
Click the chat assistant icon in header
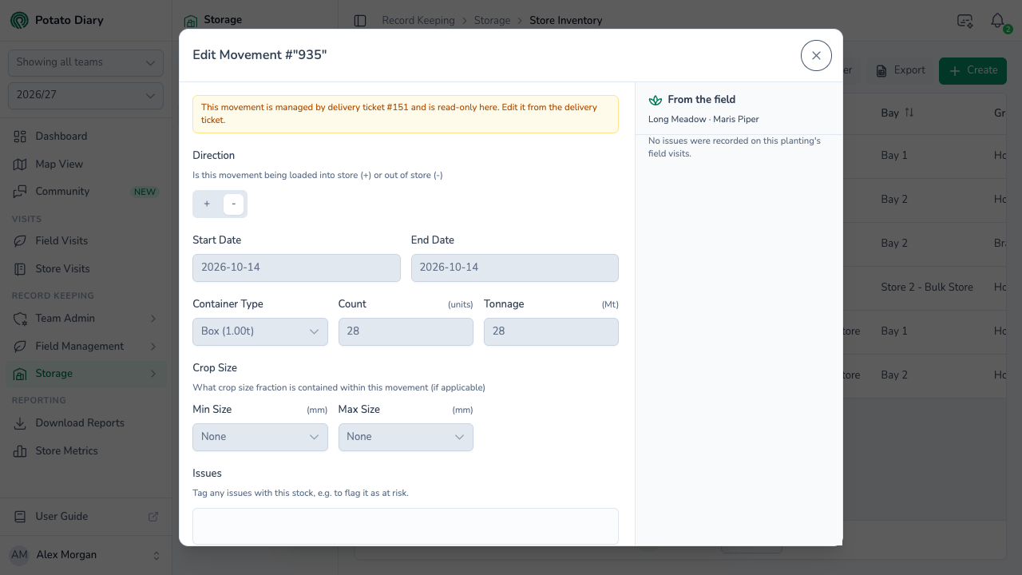coord(965,21)
